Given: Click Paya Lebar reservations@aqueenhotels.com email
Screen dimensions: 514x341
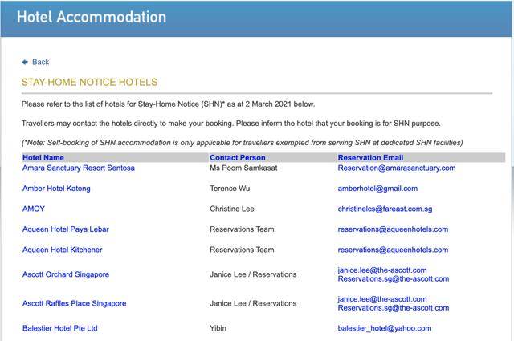Looking at the screenshot, I should pyautogui.click(x=393, y=229).
